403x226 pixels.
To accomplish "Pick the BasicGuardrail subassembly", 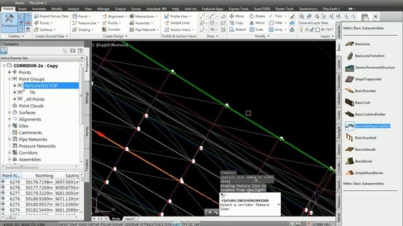I will pos(360,137).
